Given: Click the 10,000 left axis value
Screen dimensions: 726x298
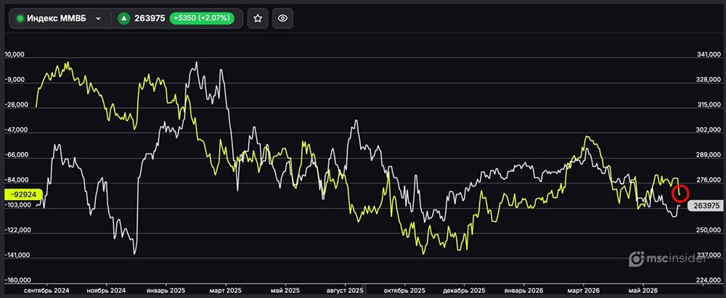Looking at the screenshot, I should point(14,54).
